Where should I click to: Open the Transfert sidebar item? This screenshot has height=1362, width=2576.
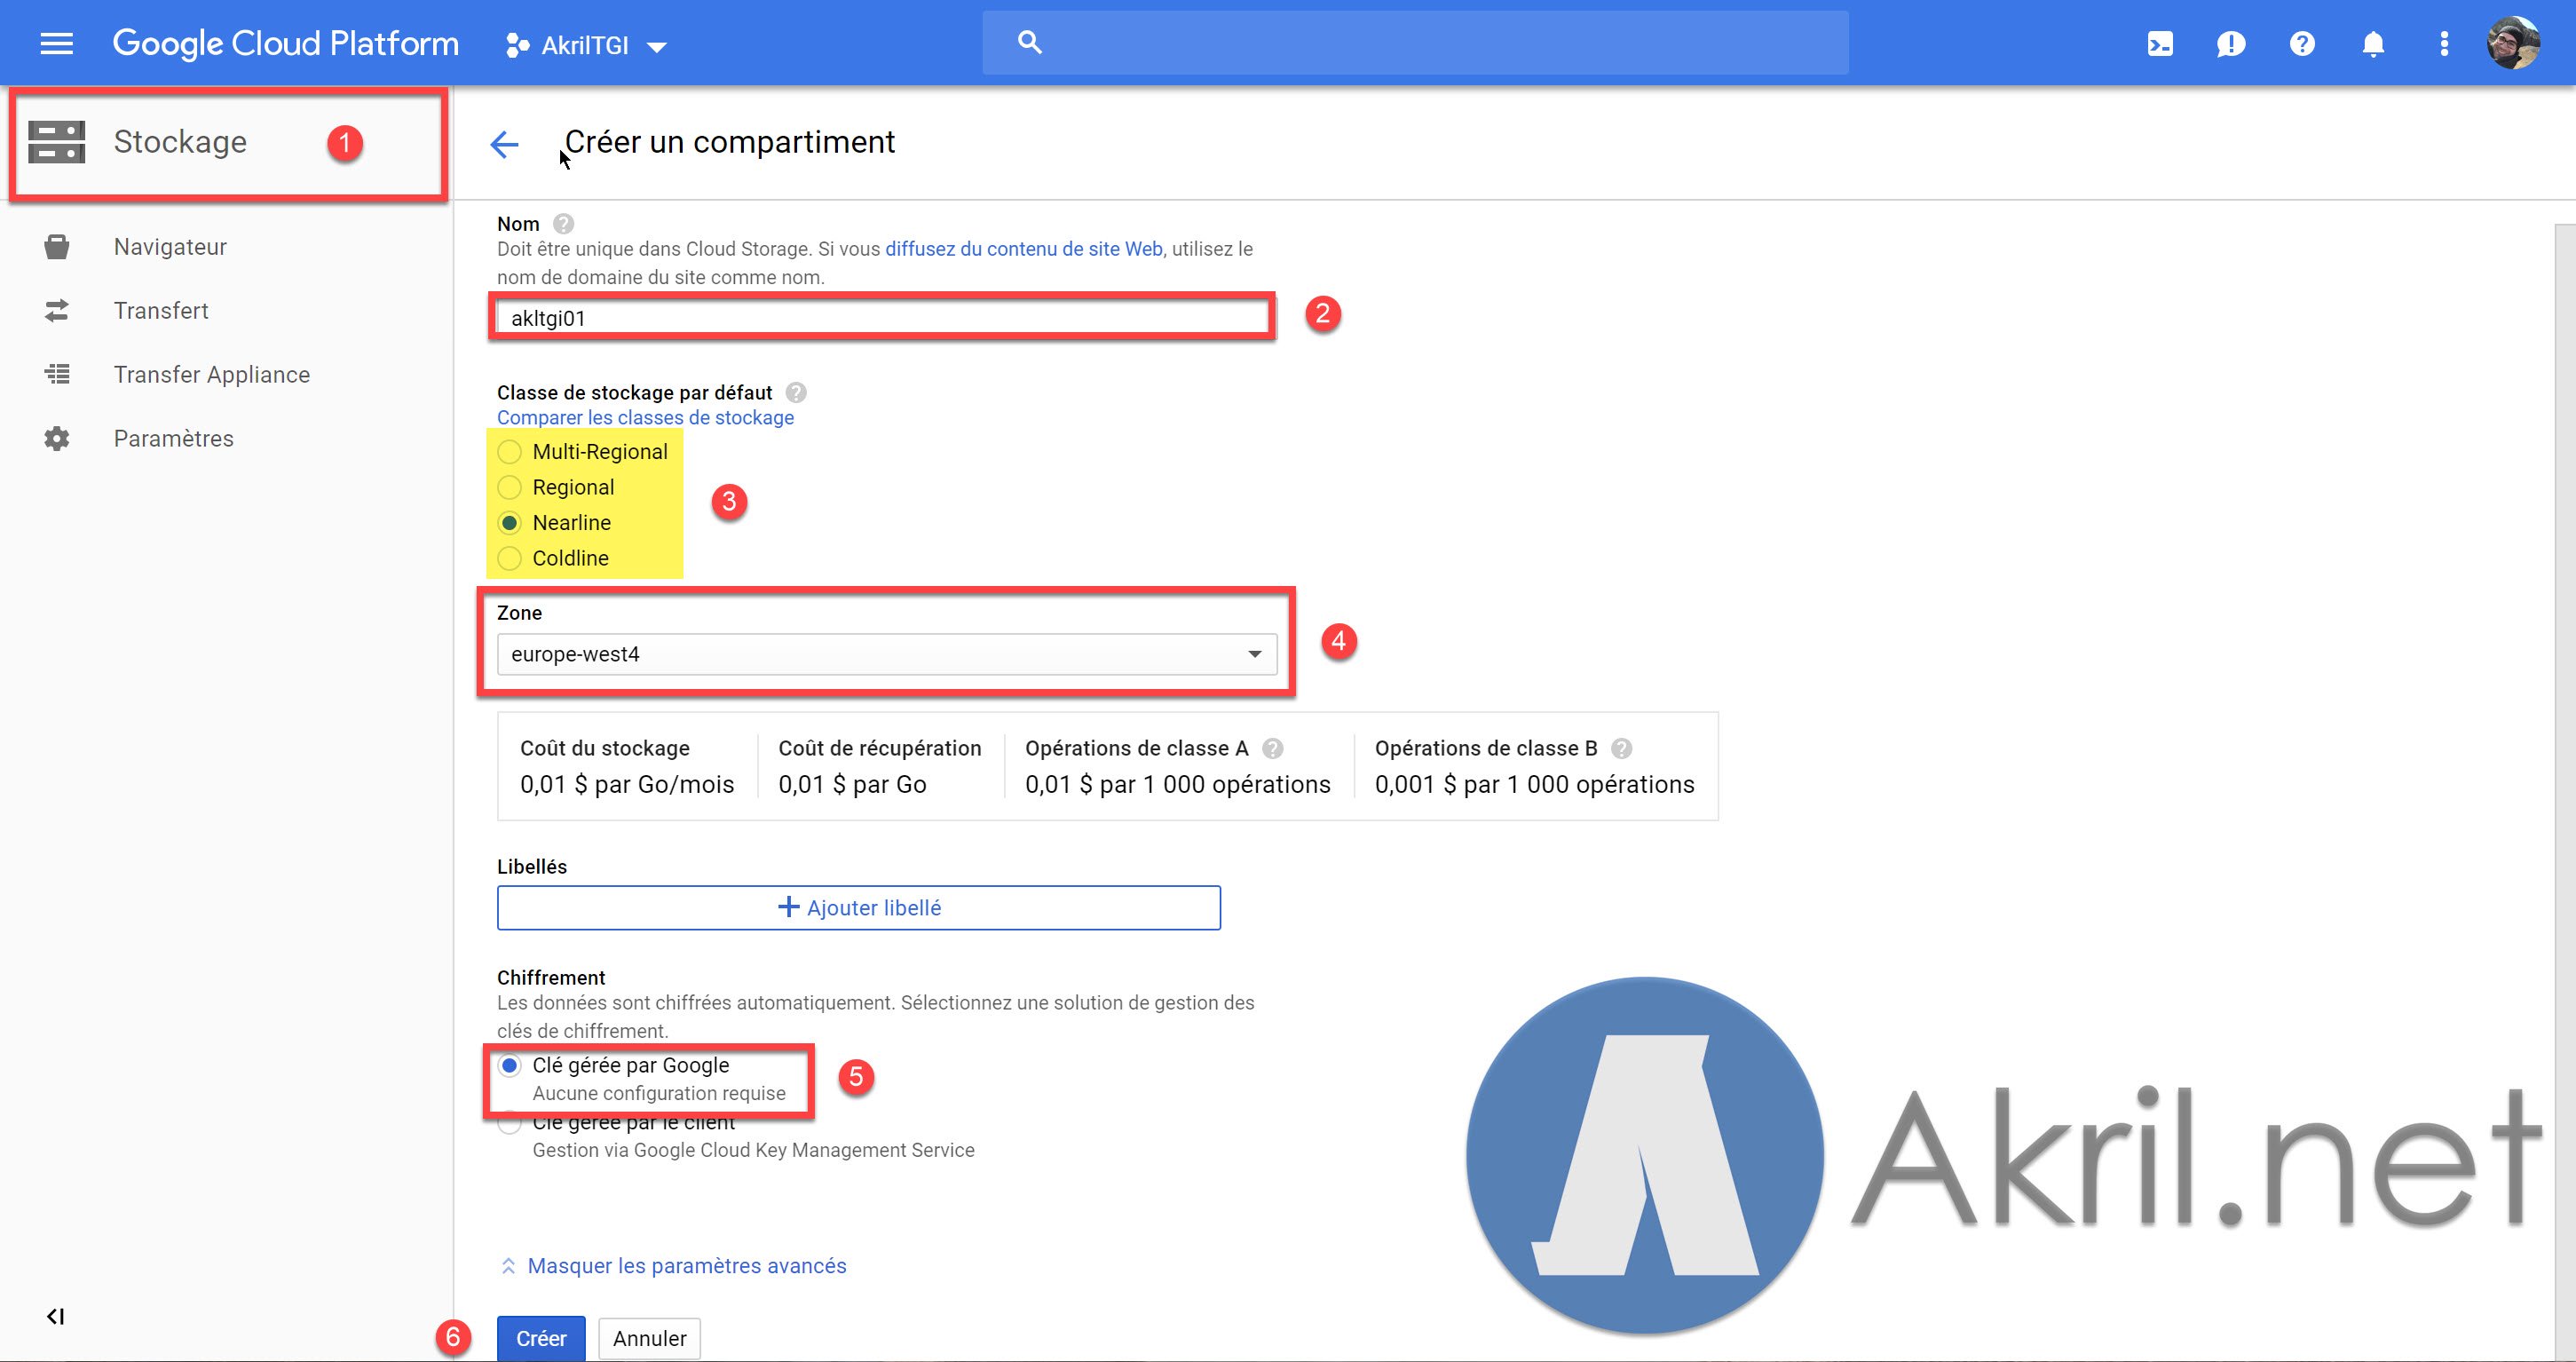pos(161,311)
